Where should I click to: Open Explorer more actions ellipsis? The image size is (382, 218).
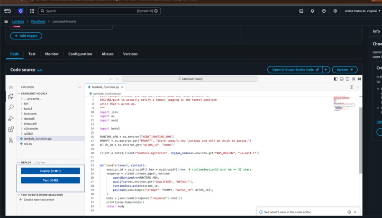pos(79,87)
